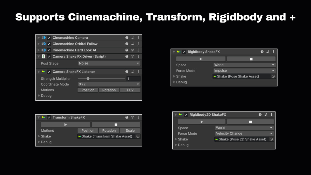Open presets for Rigidbody ShakeFX component
The height and width of the screenshot is (175, 311).
point(268,52)
